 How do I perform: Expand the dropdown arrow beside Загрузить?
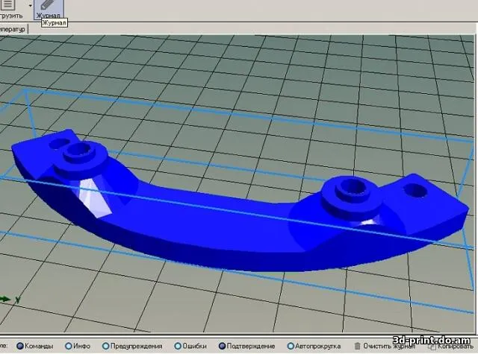pyautogui.click(x=30, y=5)
